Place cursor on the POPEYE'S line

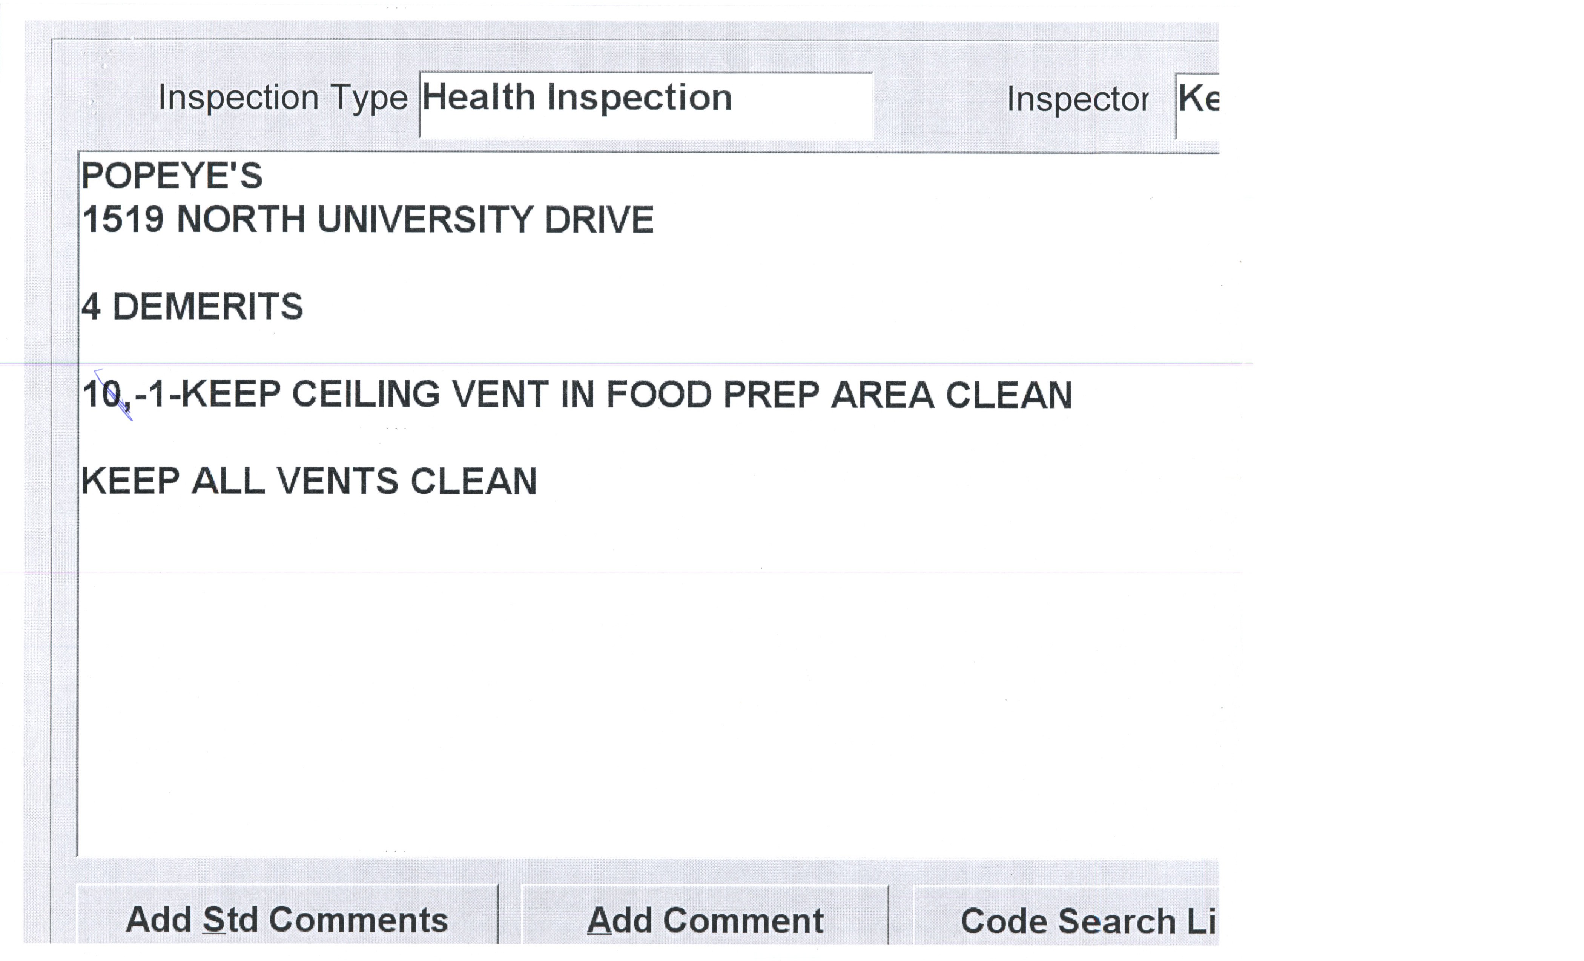point(172,176)
